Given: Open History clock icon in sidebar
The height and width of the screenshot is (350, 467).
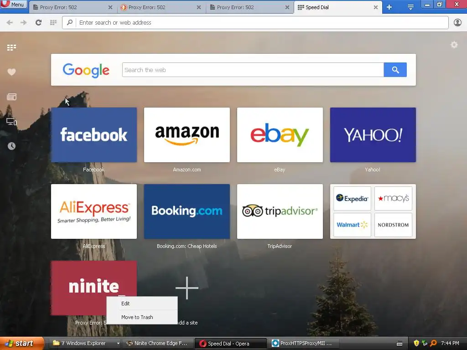Looking at the screenshot, I should (11, 146).
